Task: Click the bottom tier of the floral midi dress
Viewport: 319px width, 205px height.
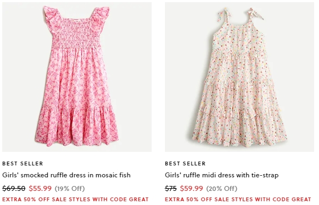Action: click(240, 126)
